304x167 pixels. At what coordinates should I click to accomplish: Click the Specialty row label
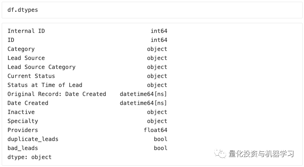[x=23, y=121]
